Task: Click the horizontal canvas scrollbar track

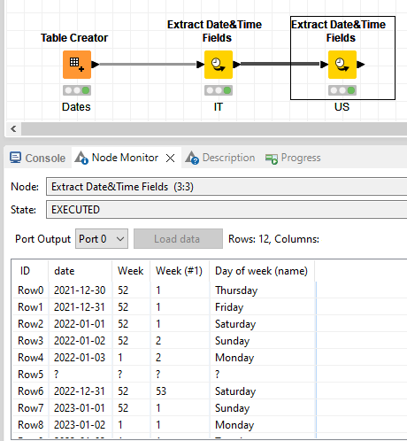Action: tap(214, 129)
